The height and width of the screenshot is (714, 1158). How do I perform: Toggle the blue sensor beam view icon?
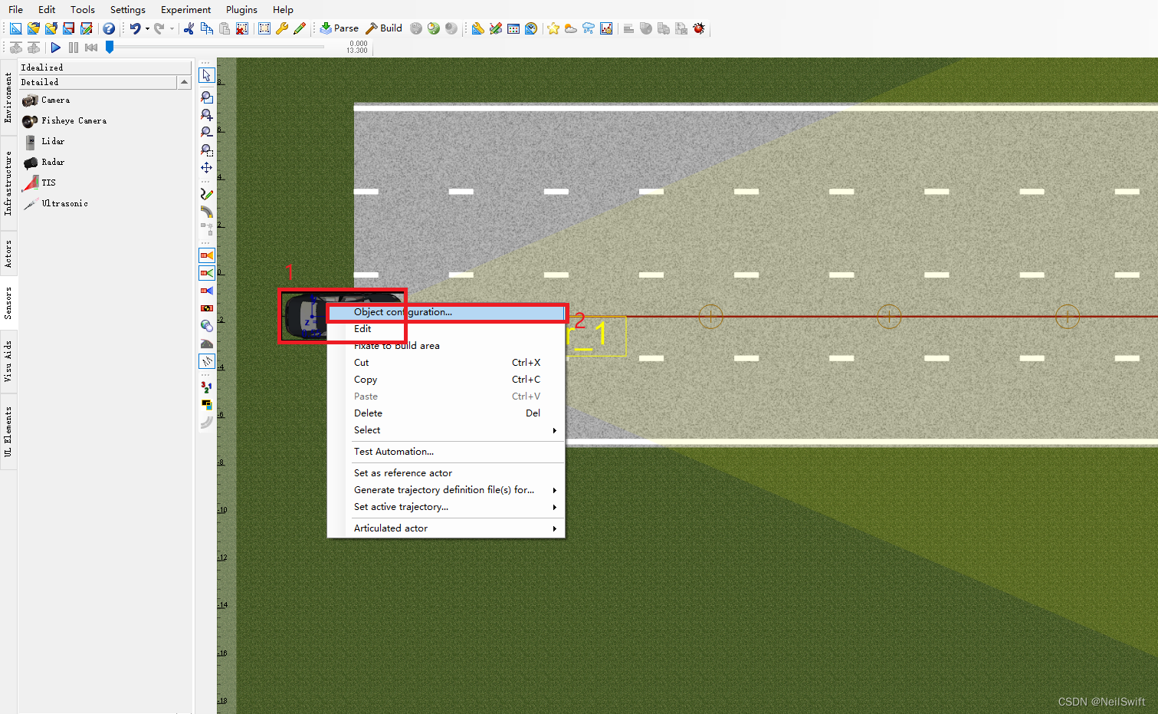207,291
